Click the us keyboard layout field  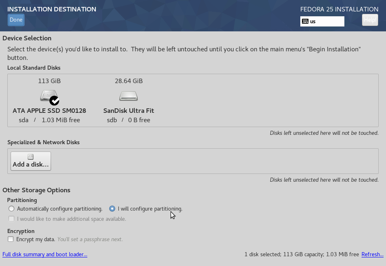click(322, 22)
